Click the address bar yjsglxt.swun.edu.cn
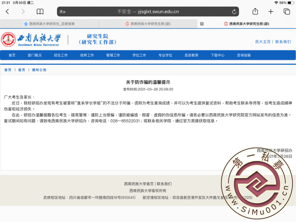The width and height of the screenshot is (296, 222). click(148, 12)
